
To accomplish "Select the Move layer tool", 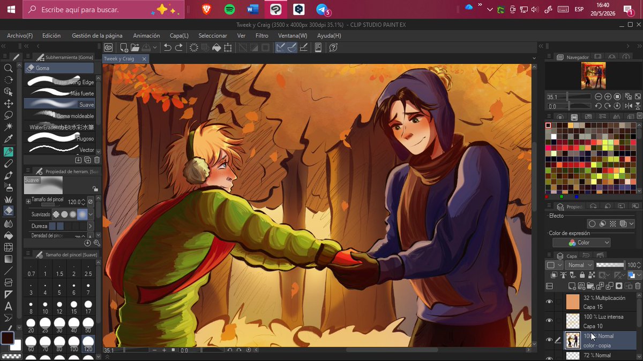I will point(8,104).
